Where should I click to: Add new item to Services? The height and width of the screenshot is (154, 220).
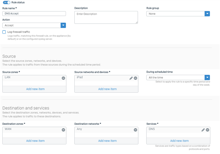pyautogui.click(x=179, y=141)
